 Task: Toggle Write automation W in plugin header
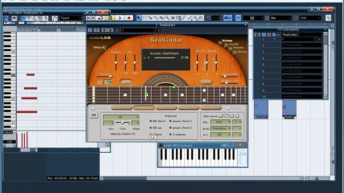(110, 30)
